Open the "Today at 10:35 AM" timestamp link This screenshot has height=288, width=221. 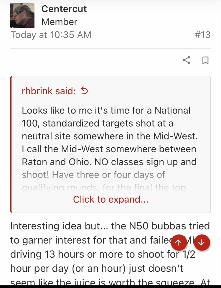click(x=51, y=35)
